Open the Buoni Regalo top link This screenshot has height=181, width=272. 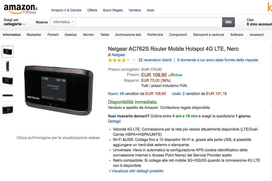coord(113,10)
